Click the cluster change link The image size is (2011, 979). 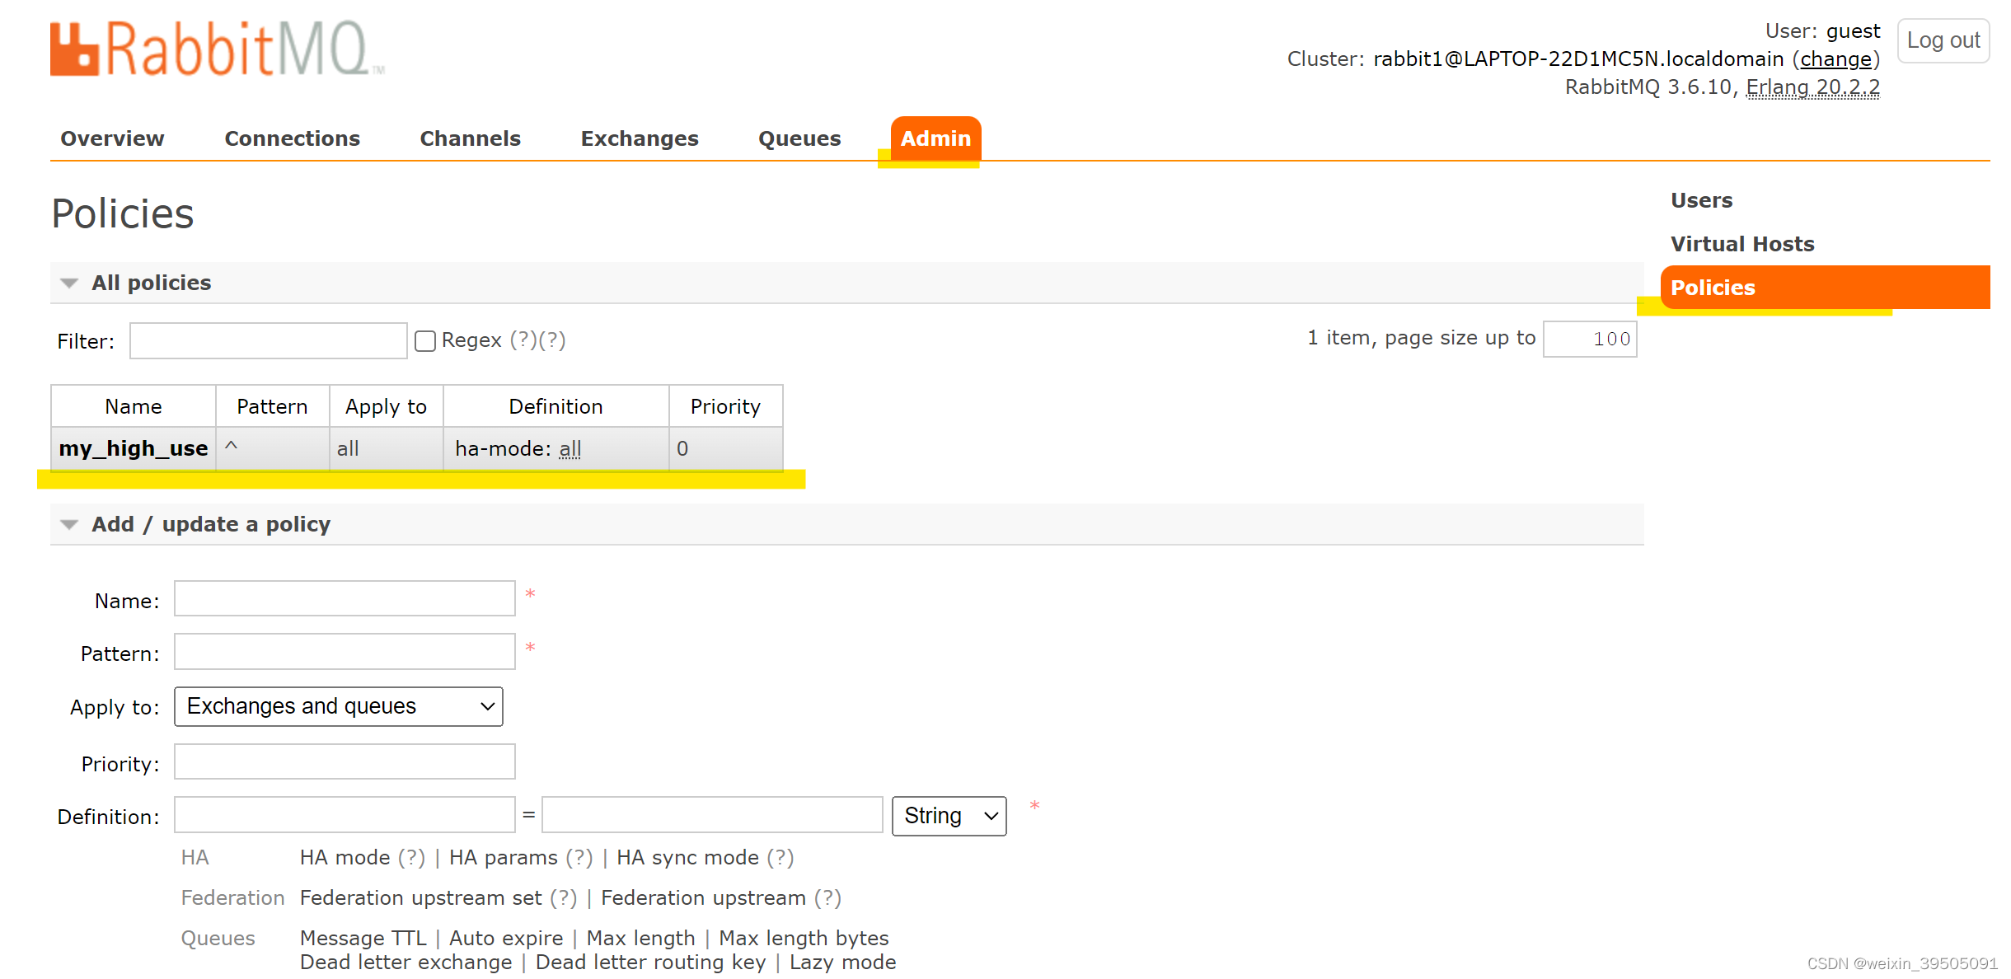1835,59
